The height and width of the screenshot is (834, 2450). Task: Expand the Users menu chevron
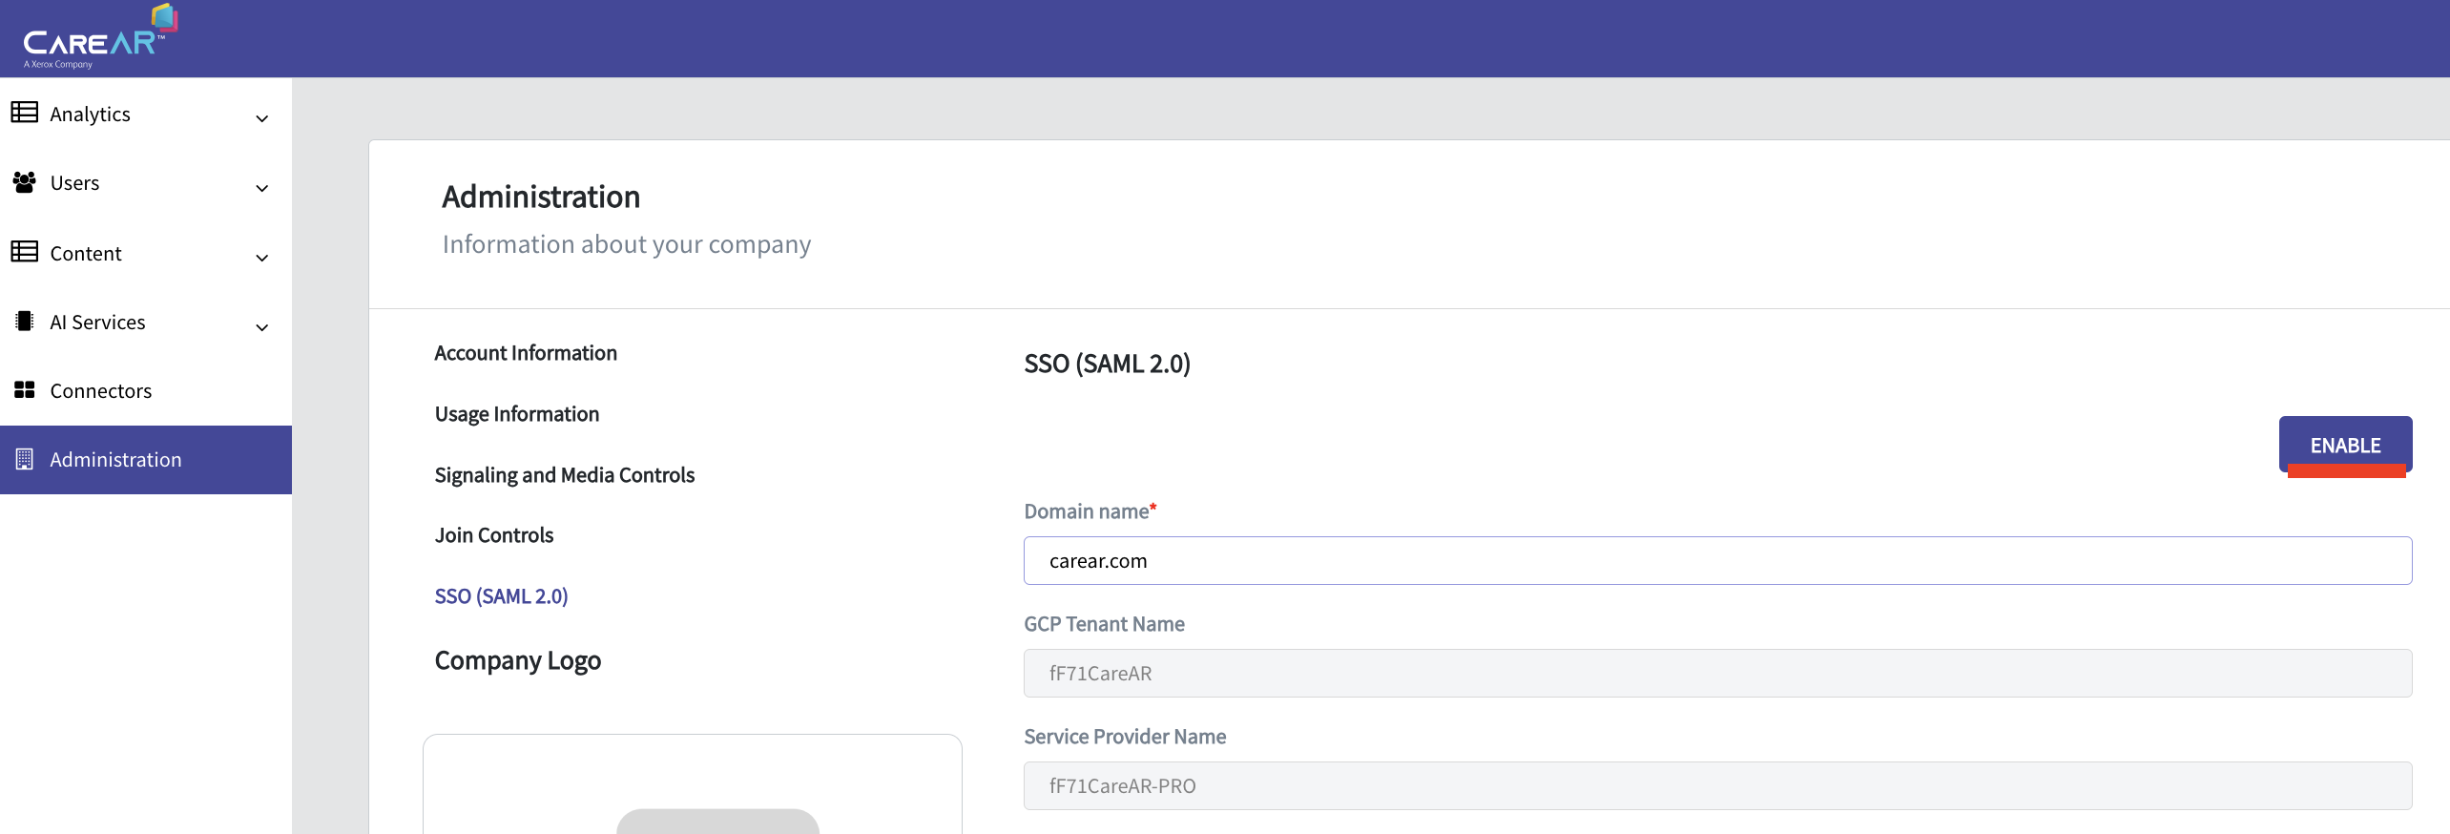[262, 188]
